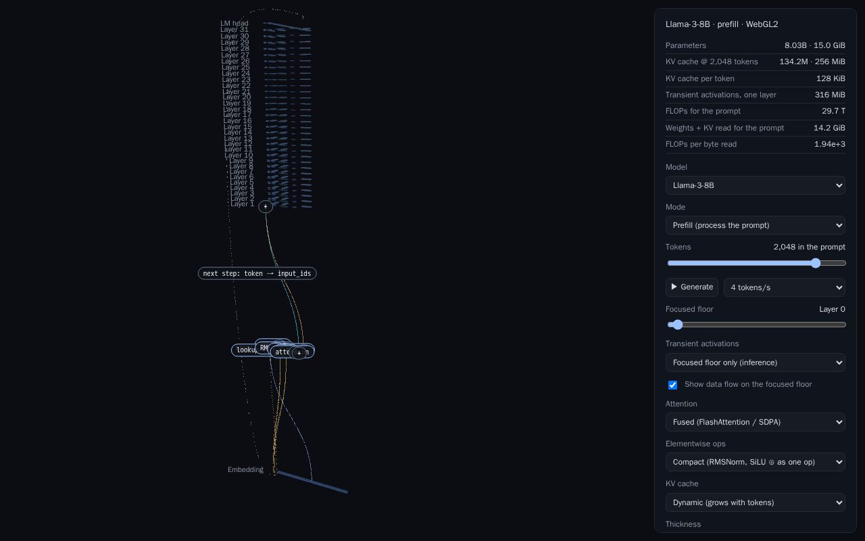This screenshot has height=541, width=865.
Task: Click the transient activations value '316 MiB'
Action: 830,95
